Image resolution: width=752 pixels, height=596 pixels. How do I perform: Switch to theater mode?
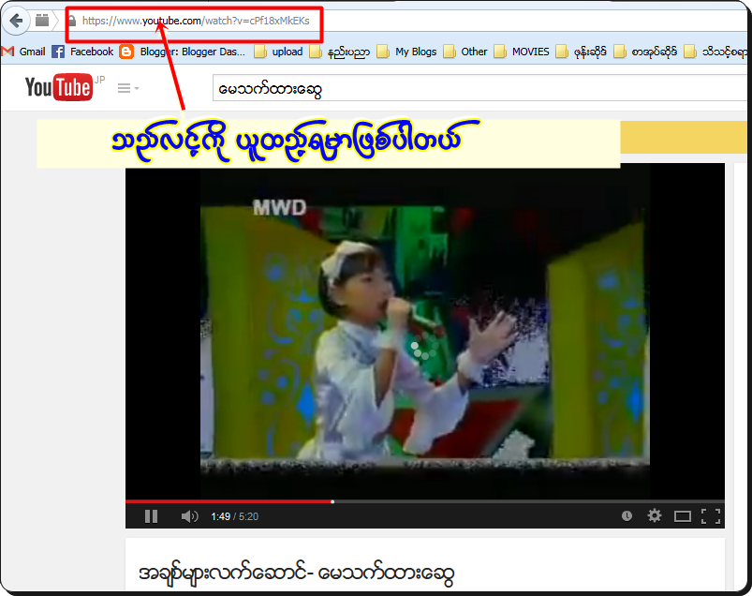pos(682,516)
